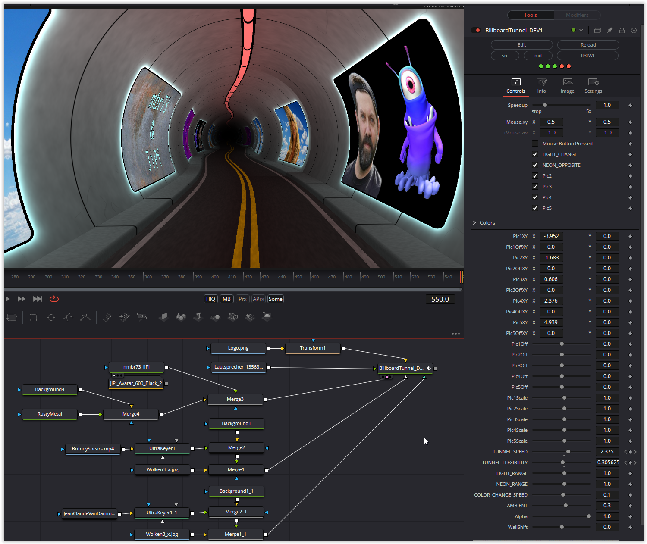The image size is (647, 544).
Task: Add a pMerge particle node
Action: 125,317
